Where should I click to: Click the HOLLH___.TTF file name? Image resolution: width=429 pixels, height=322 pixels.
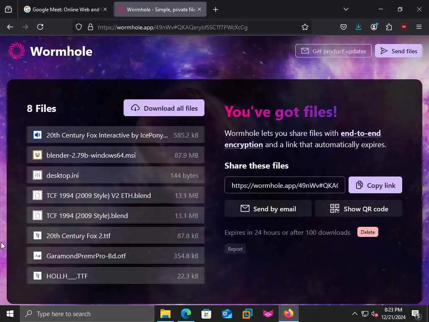pyautogui.click(x=67, y=276)
